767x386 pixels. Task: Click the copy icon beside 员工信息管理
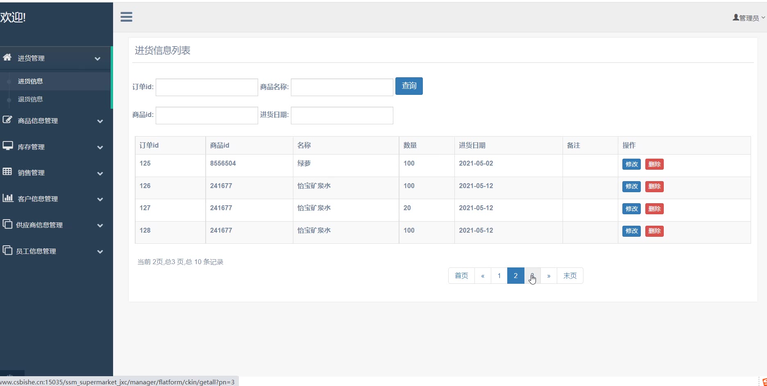point(7,250)
